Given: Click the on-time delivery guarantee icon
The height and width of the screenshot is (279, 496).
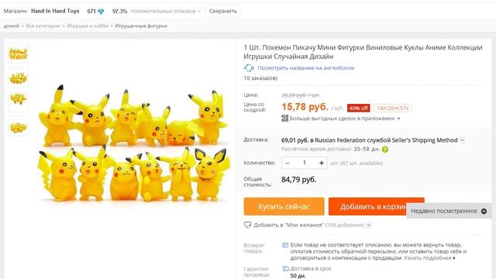Looking at the screenshot, I should tap(286, 269).
